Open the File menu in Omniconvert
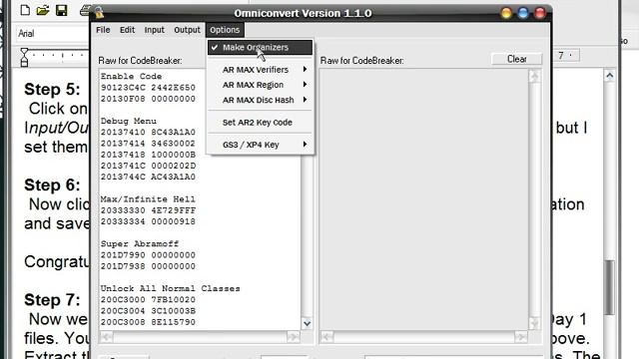 103,30
